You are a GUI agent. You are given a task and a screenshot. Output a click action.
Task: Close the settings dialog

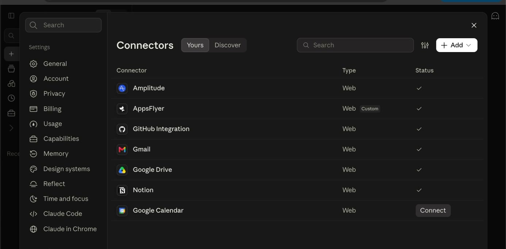pyautogui.click(x=474, y=25)
